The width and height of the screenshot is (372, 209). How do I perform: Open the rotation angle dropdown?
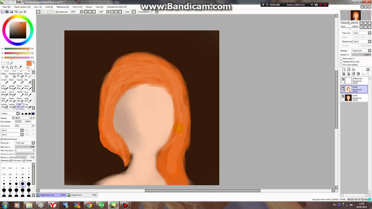[108, 12]
